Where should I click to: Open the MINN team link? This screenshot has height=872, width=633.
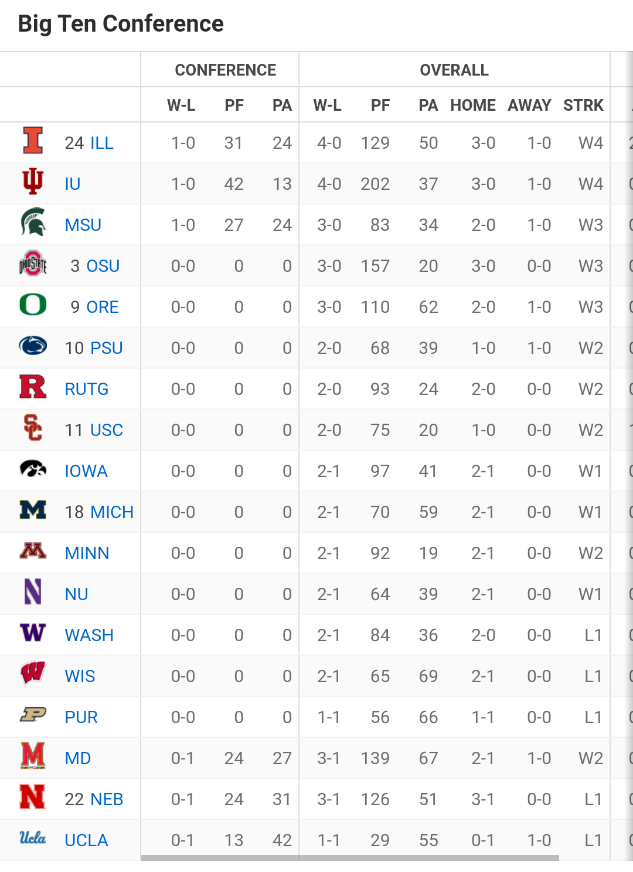tap(87, 553)
